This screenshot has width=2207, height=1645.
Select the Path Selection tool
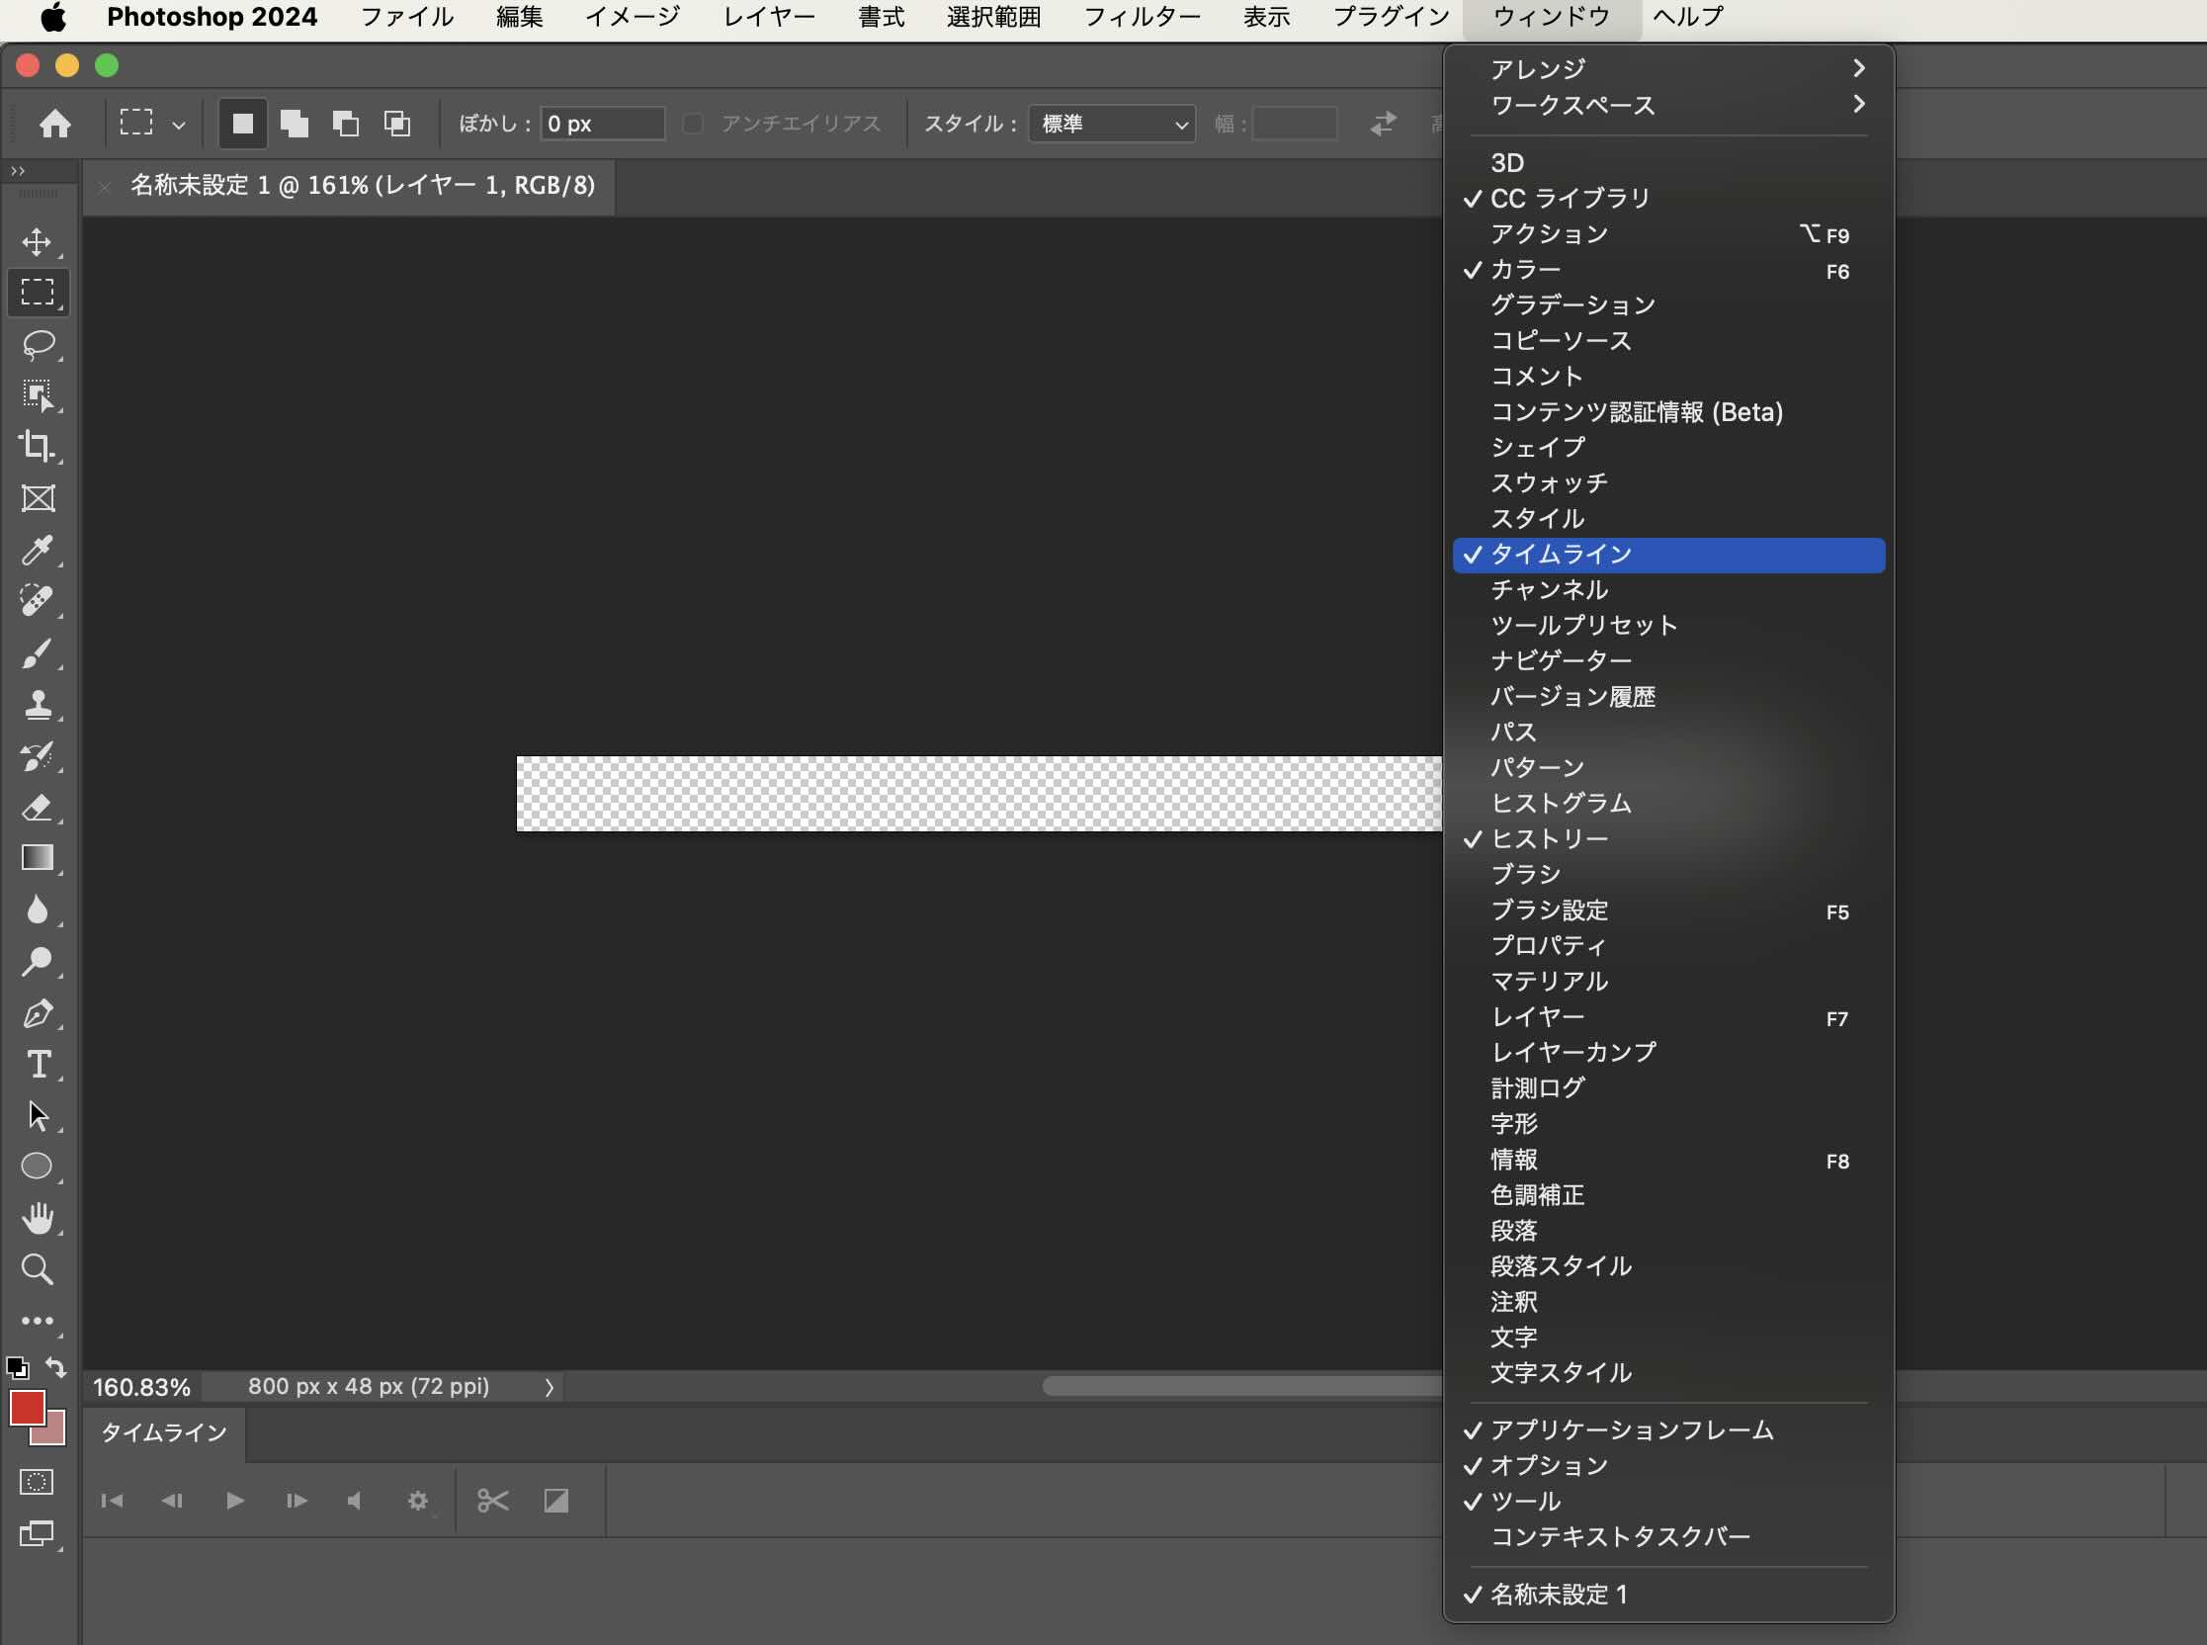[x=38, y=1115]
